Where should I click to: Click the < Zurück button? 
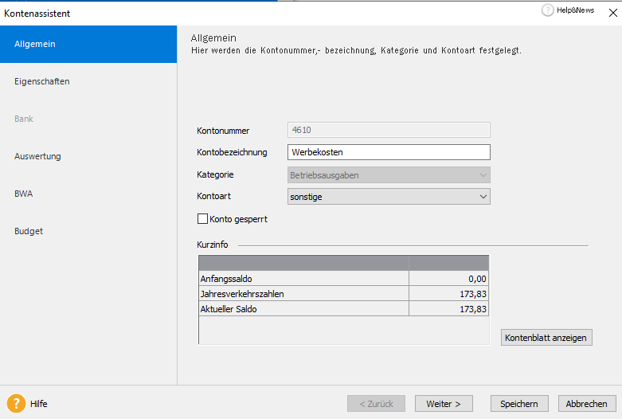[376, 404]
